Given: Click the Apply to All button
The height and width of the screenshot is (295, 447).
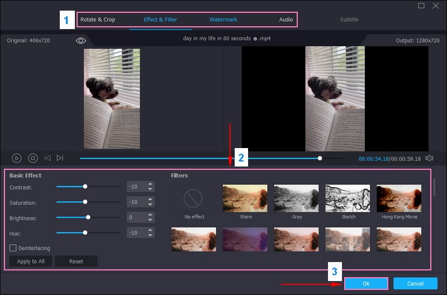Looking at the screenshot, I should tap(31, 261).
